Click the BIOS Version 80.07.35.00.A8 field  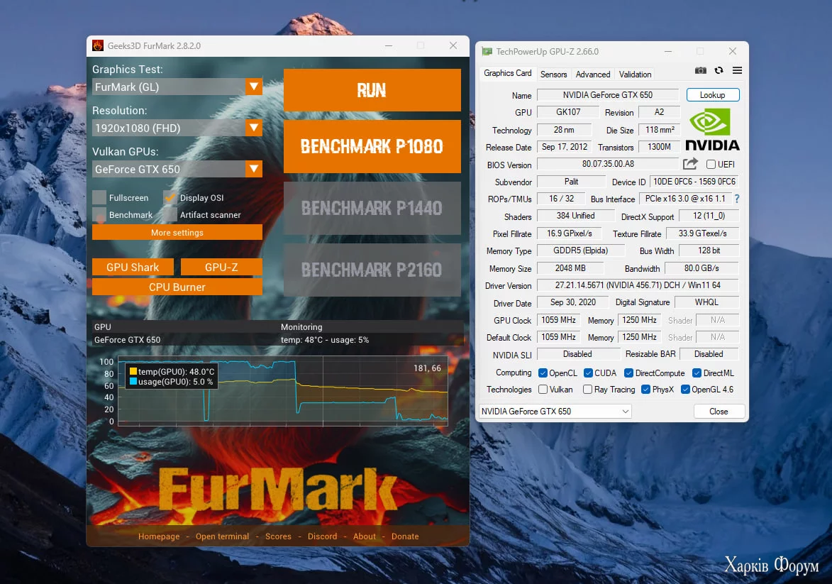pyautogui.click(x=608, y=164)
